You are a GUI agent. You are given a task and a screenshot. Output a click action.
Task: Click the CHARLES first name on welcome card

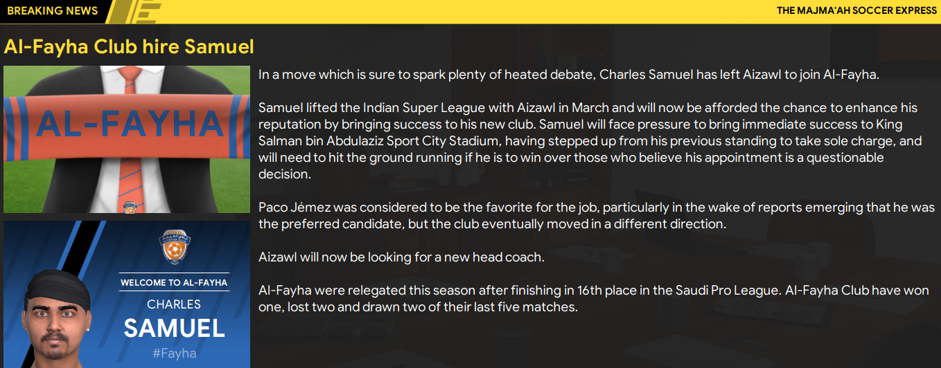coord(174,304)
